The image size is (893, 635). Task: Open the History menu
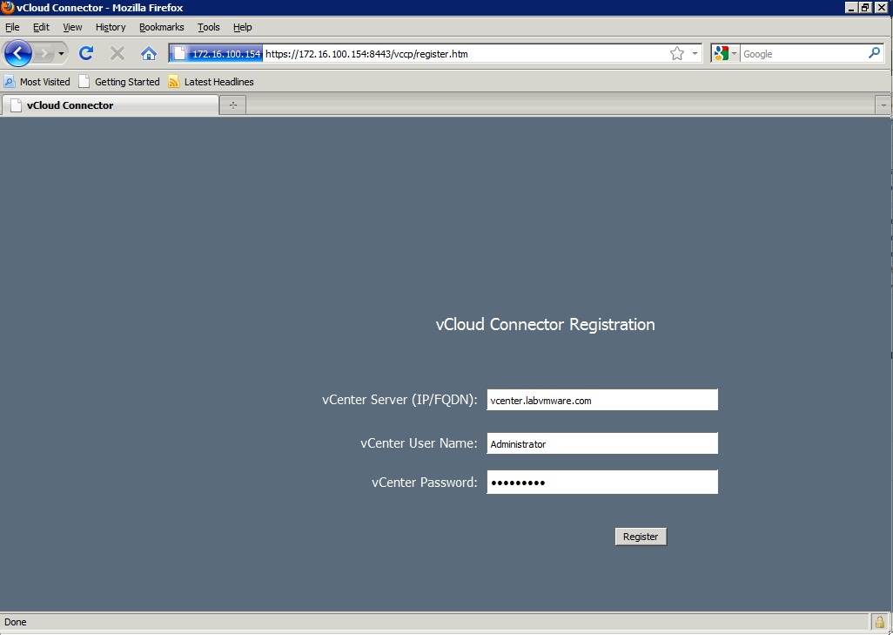(x=111, y=27)
